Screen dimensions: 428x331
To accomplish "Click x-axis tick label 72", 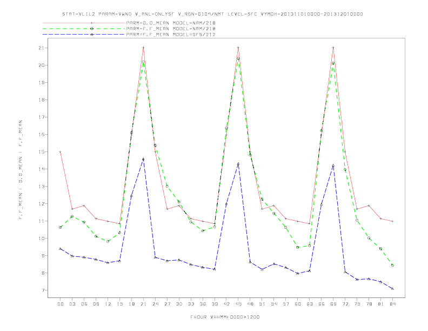I will pyautogui.click(x=345, y=304).
